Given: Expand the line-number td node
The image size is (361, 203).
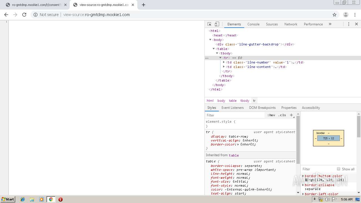Looking at the screenshot, I should coord(224,62).
